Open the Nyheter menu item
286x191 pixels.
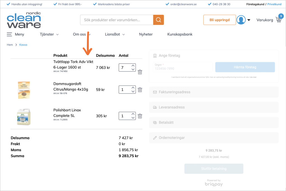146,34
